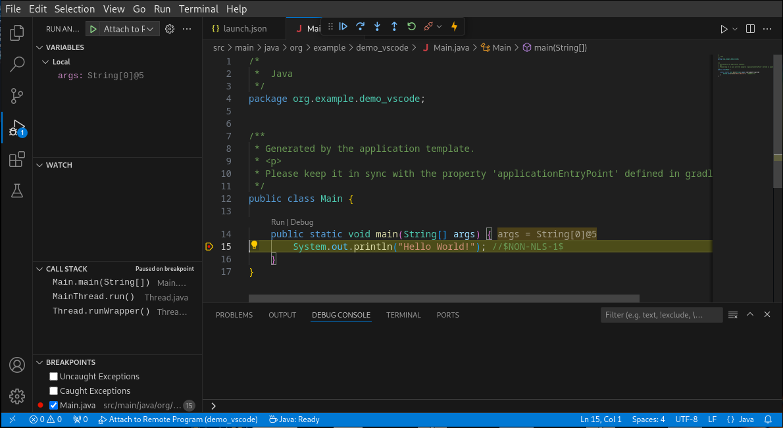Restart the debug session
The width and height of the screenshot is (783, 428).
[411, 26]
